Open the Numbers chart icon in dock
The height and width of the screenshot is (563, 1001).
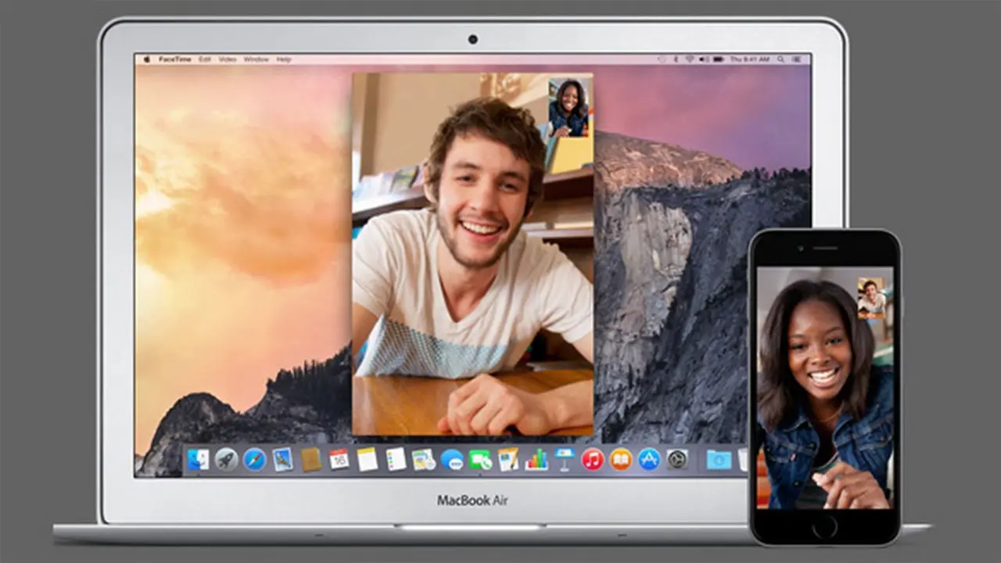536,460
